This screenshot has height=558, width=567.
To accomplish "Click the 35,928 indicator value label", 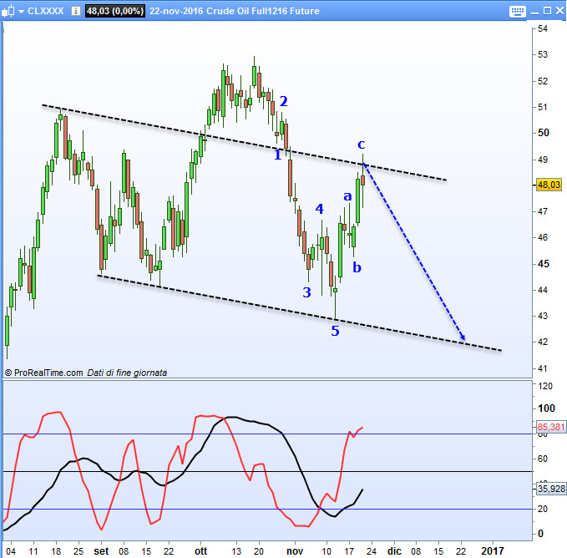I will (551, 489).
